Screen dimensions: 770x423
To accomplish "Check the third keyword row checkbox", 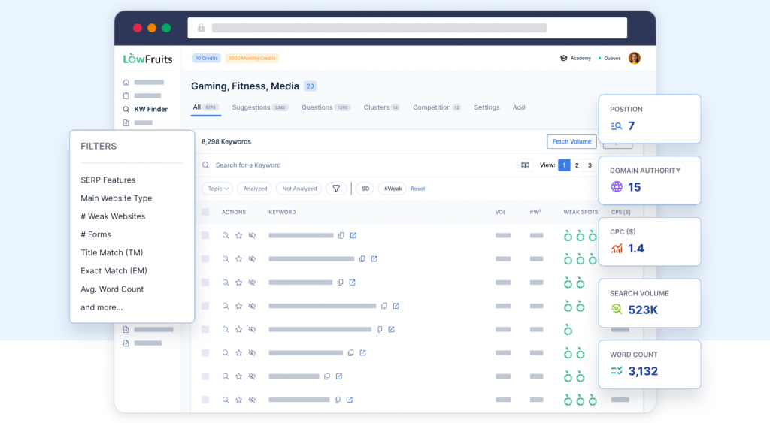I will 205,283.
